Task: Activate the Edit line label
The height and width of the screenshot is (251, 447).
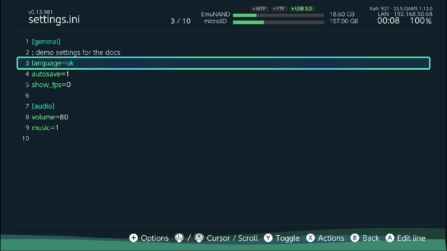Action: [x=411, y=238]
